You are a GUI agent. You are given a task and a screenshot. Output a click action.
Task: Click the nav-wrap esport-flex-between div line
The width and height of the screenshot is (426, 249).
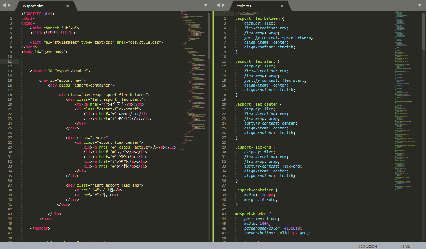pos(103,95)
